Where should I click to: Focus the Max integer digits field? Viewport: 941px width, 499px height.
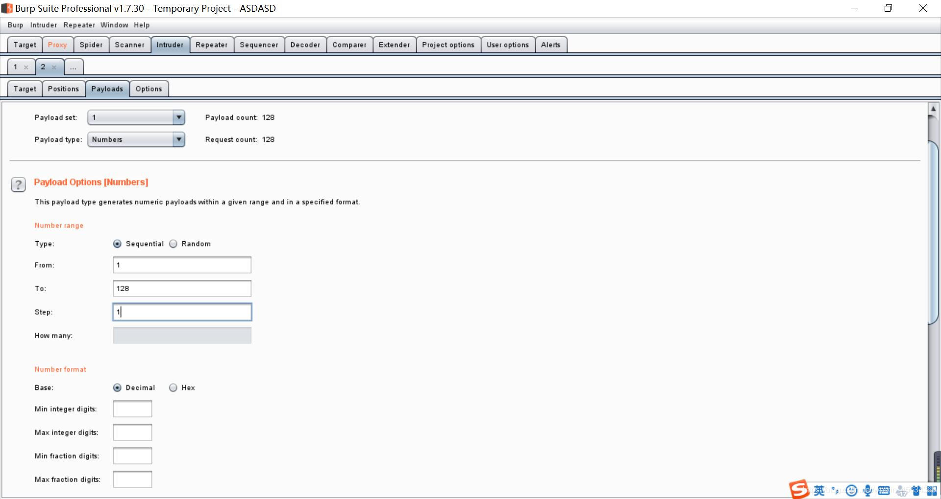[133, 432]
